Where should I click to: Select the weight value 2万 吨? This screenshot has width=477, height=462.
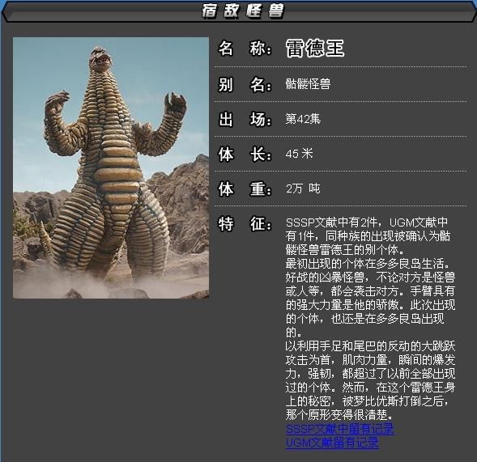click(303, 189)
